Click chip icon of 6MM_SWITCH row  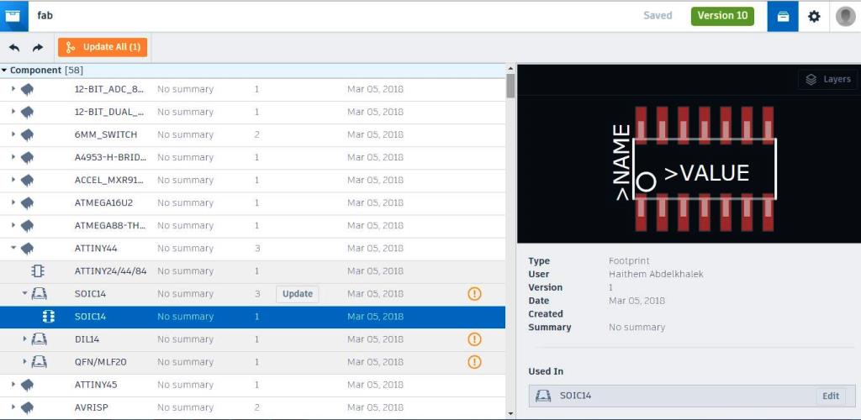(x=27, y=134)
